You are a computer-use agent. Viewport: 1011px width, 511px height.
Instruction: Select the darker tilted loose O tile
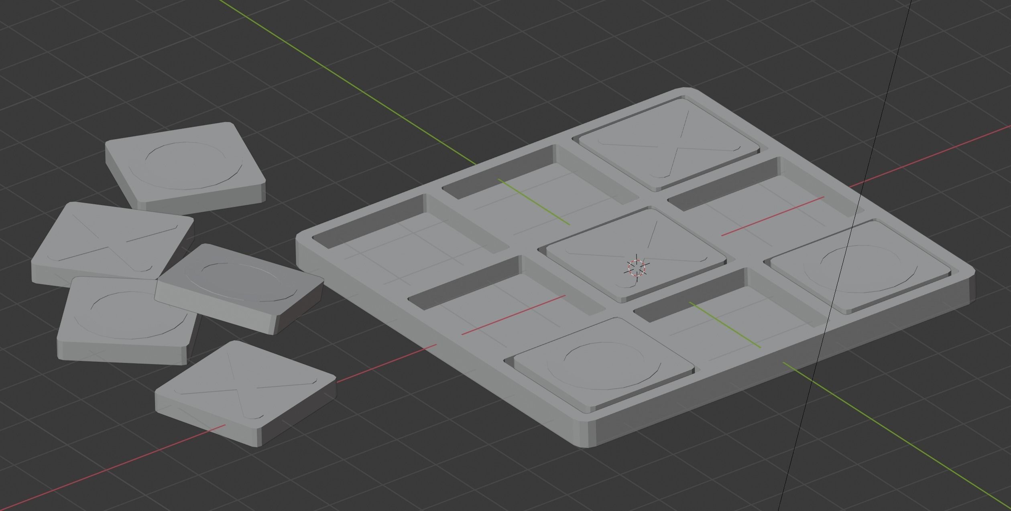240,289
